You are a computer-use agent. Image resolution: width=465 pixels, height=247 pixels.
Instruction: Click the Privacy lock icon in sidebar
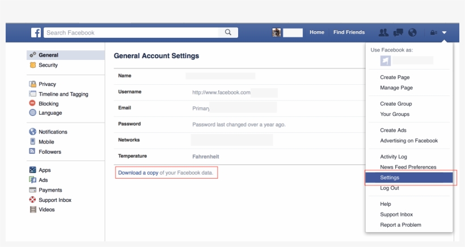click(33, 84)
